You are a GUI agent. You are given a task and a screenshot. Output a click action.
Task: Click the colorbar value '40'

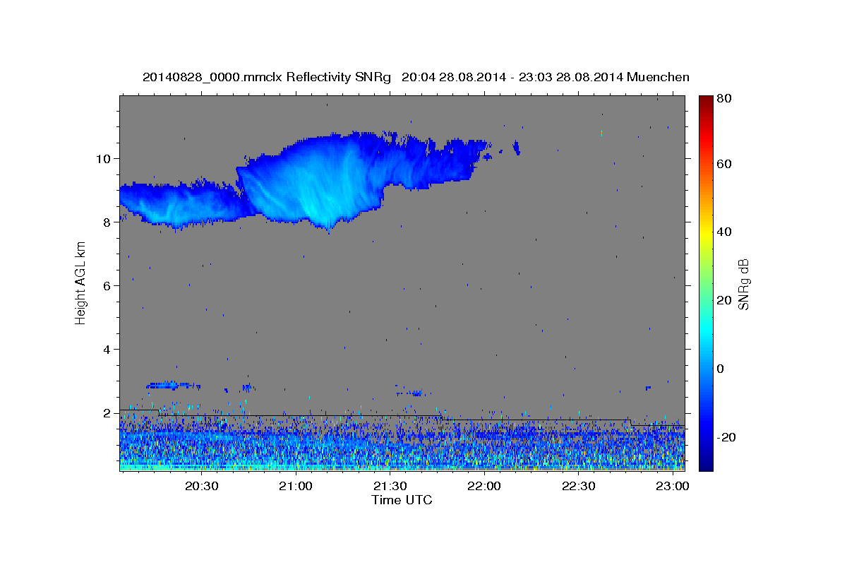pos(726,232)
